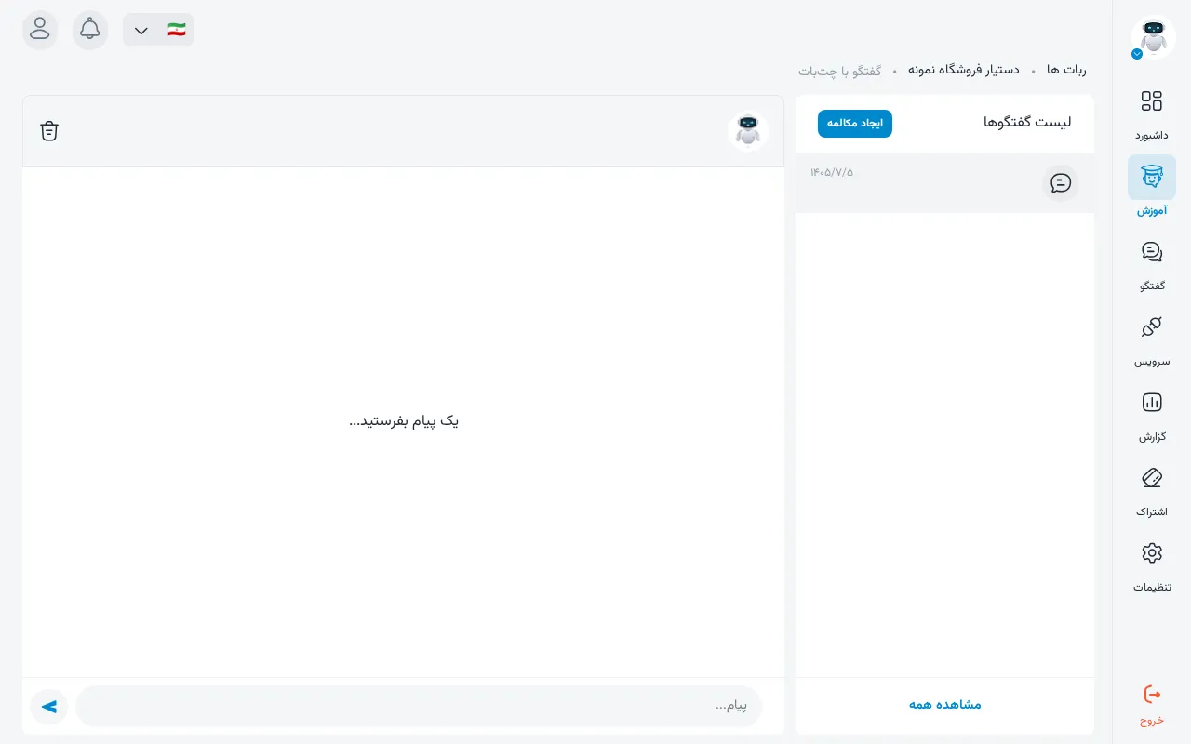
Task: Open the notifications bell
Action: point(90,30)
